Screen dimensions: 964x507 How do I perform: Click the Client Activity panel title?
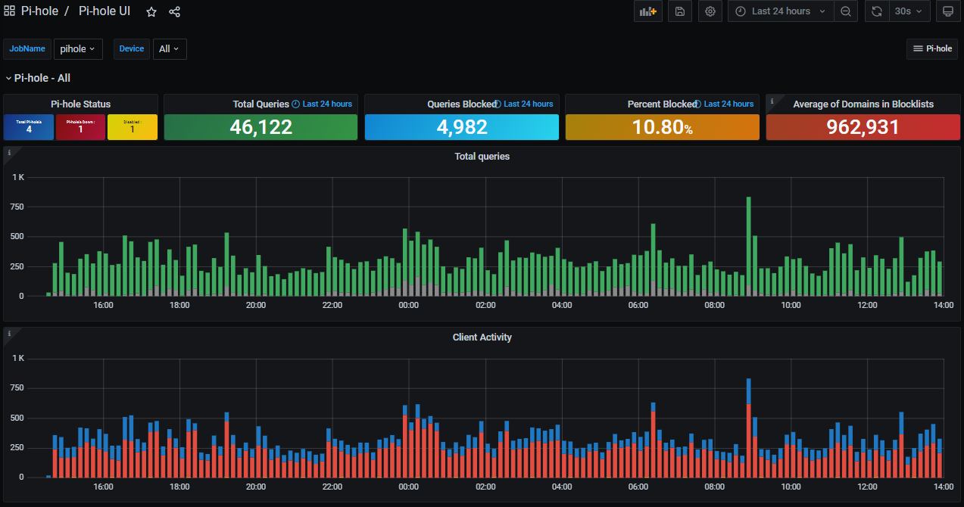coord(482,337)
